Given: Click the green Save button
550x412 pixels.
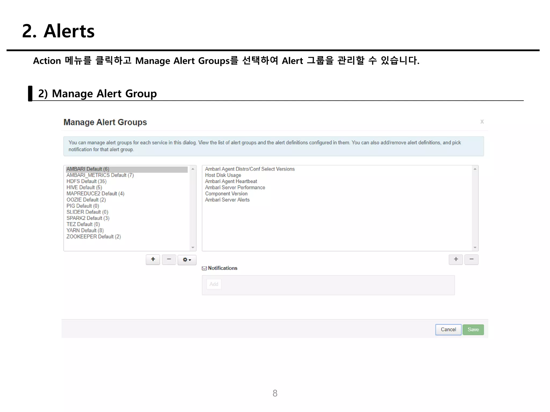Looking at the screenshot, I should coord(473,329).
